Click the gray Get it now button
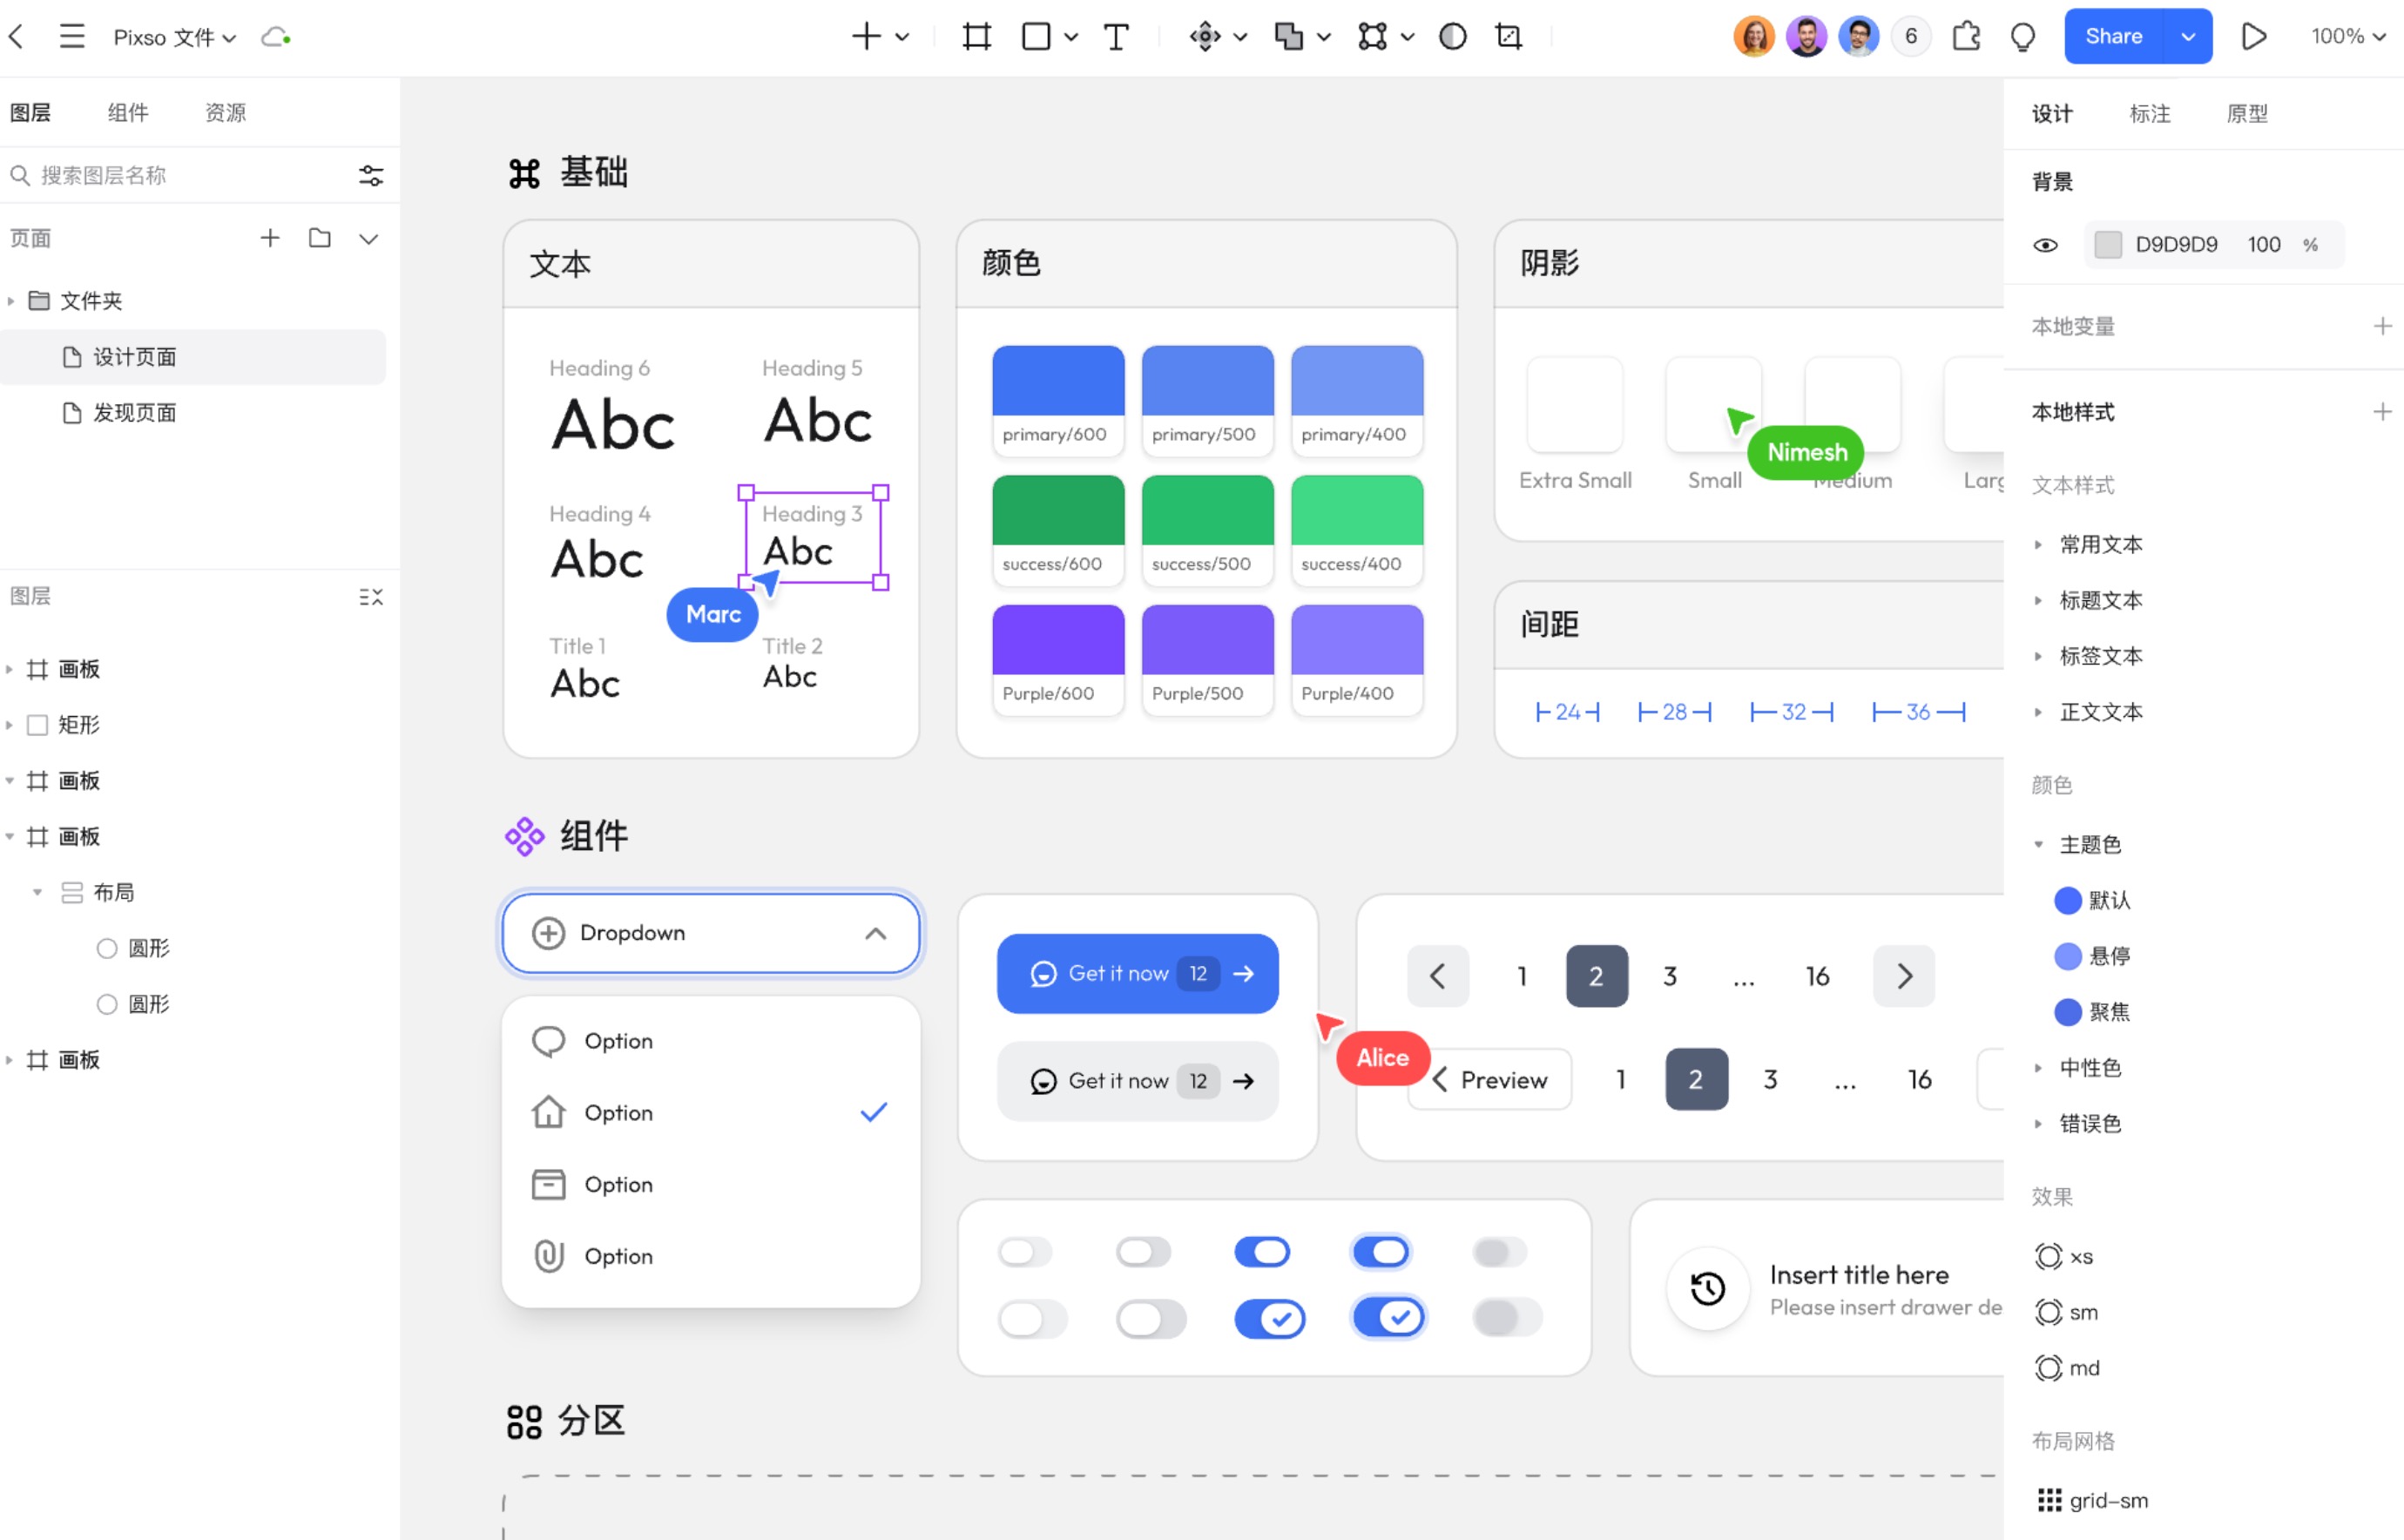Screen dimensions: 2404x1540 coord(1137,1081)
